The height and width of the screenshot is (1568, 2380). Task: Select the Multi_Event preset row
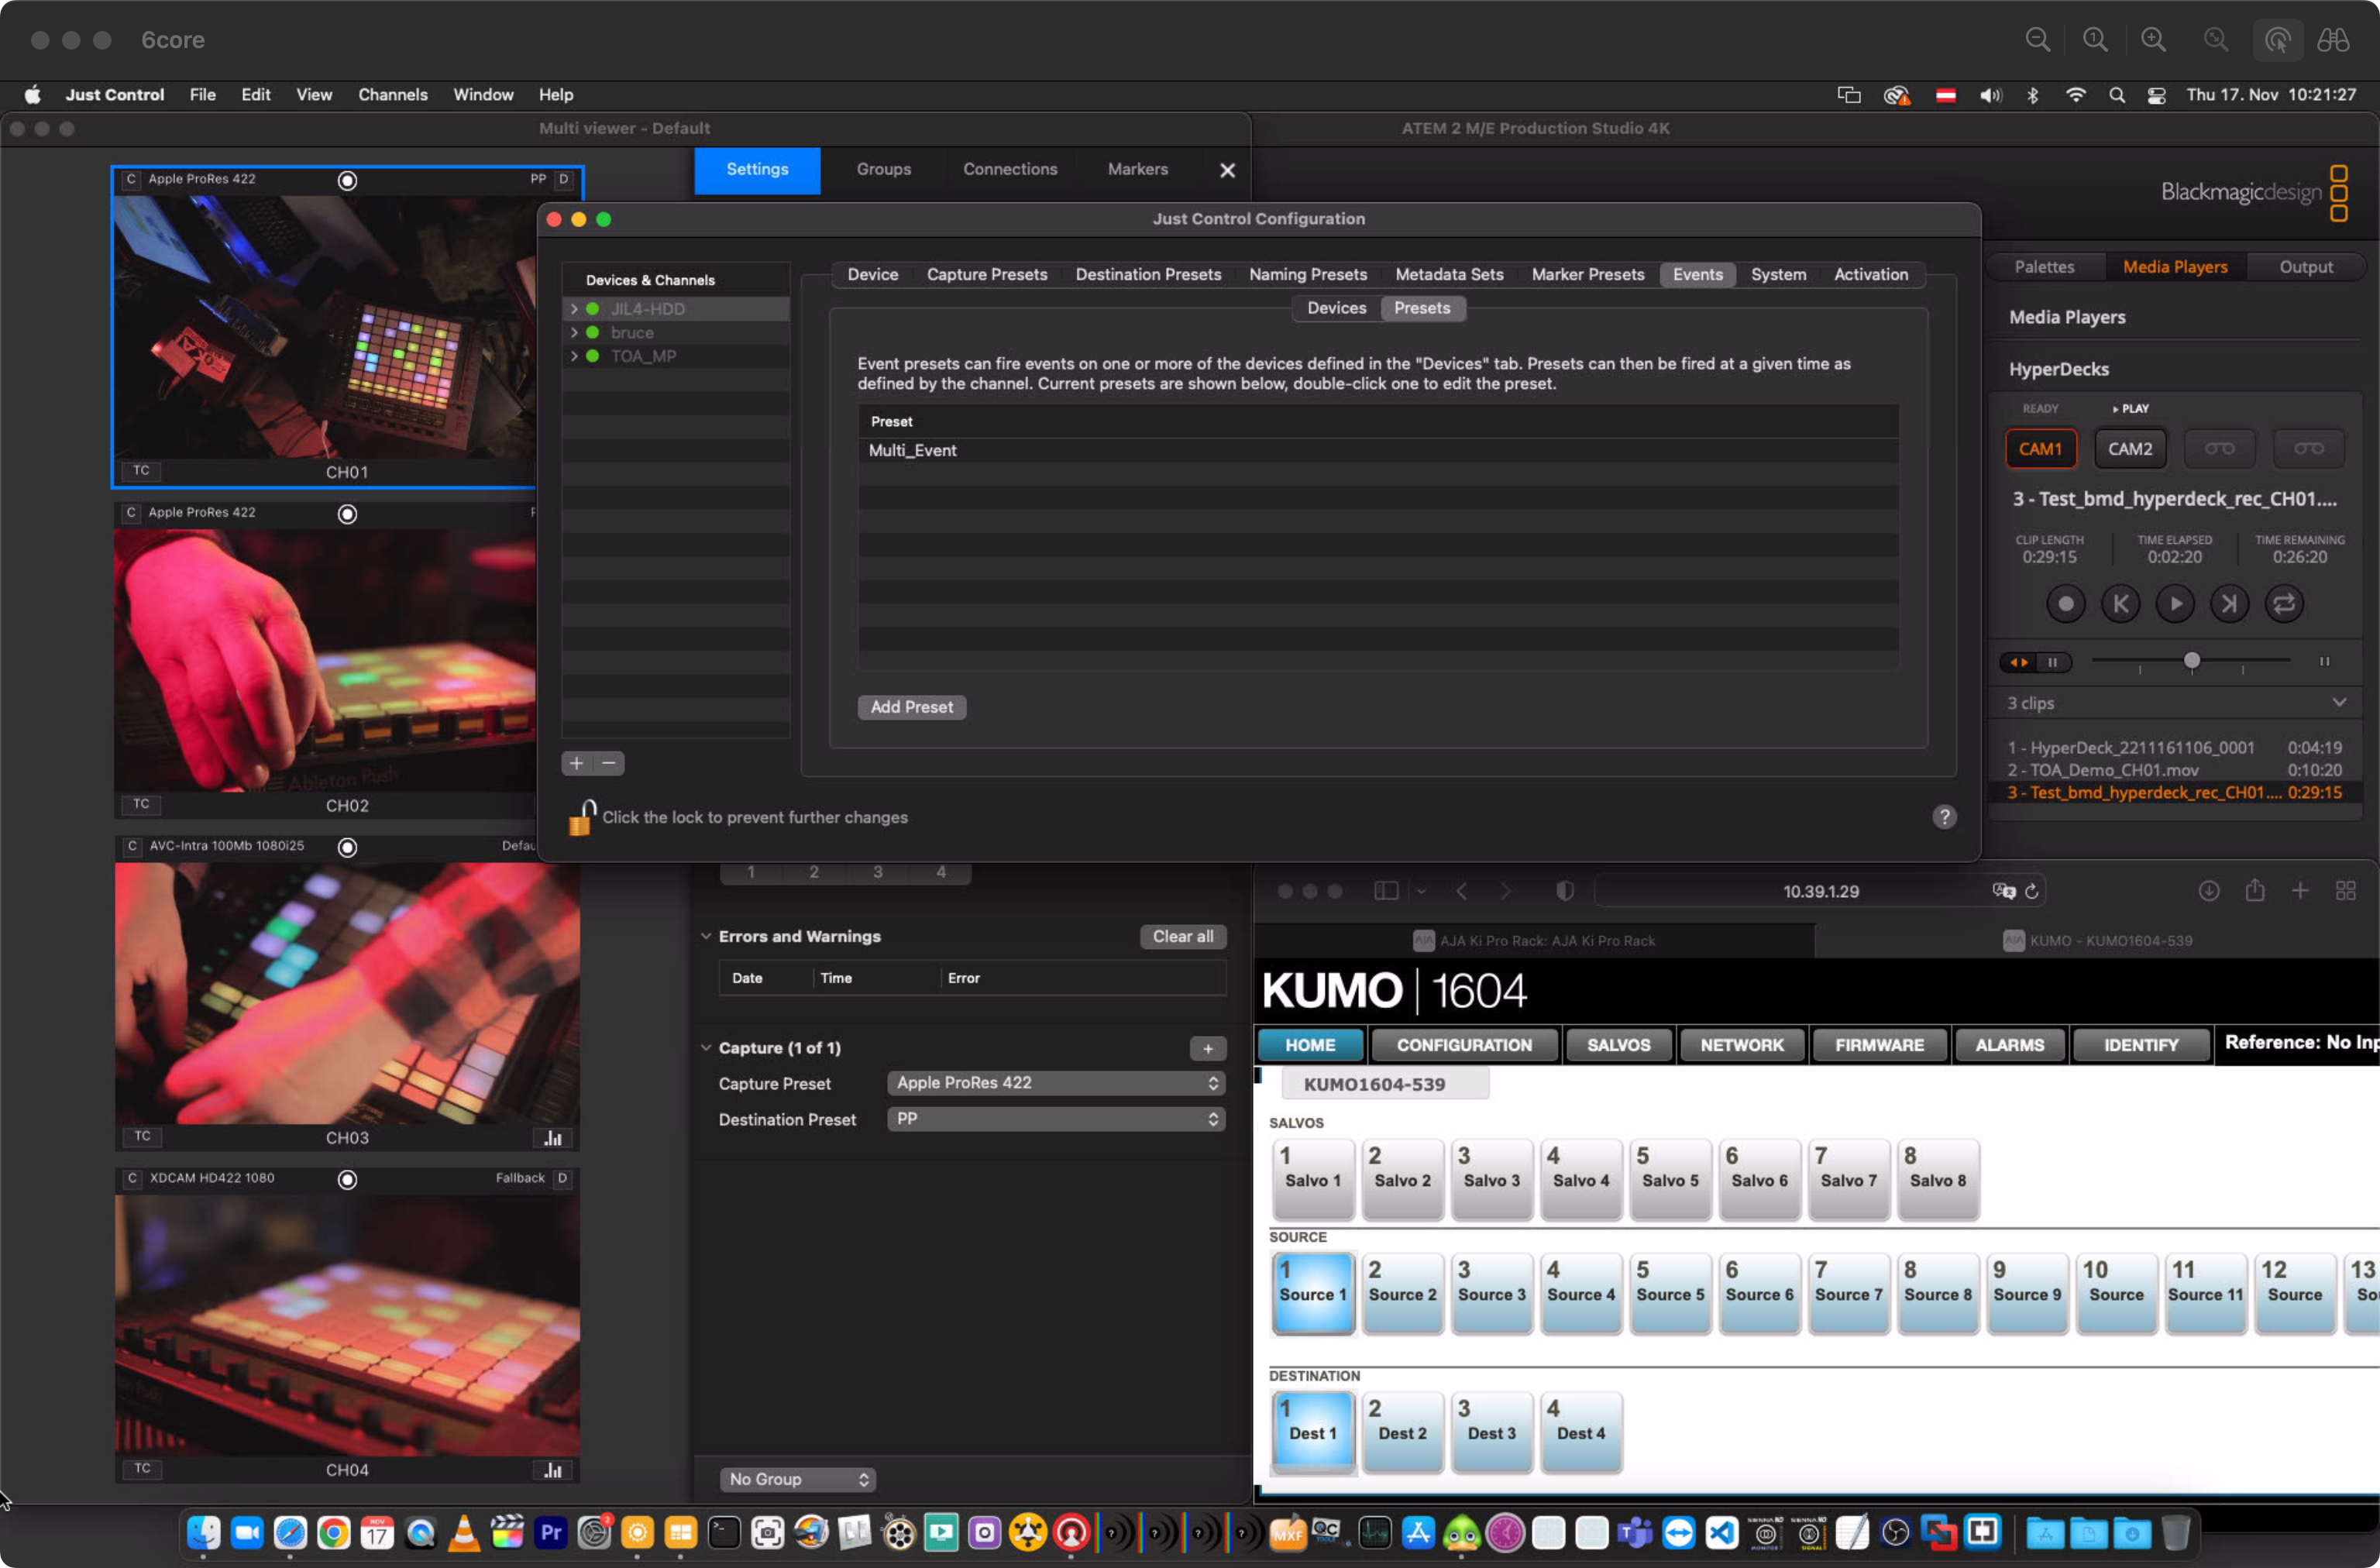click(1378, 451)
